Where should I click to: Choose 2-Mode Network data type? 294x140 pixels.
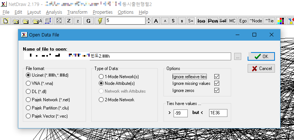pyautogui.click(x=117, y=100)
